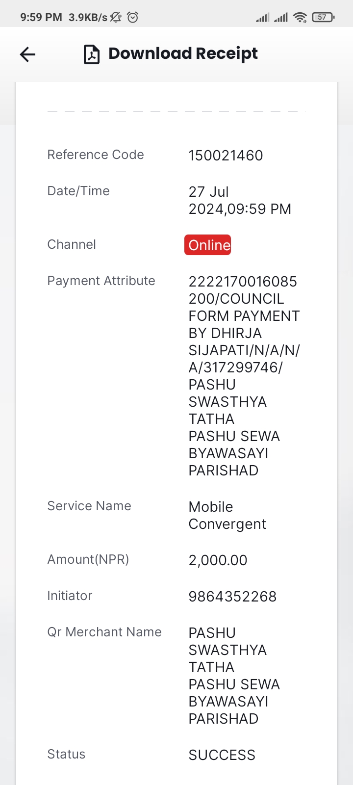Tap the Payment Attribute details text
The image size is (353, 785).
pos(245,376)
